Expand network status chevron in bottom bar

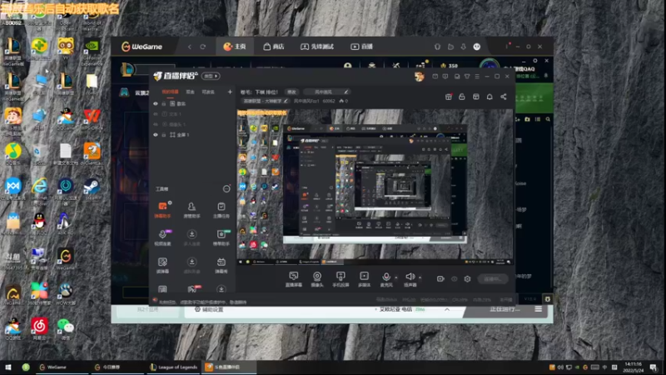point(447,309)
